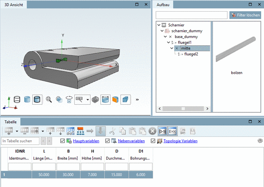Collapse the Scharnier tree node
The height and width of the screenshot is (187, 264).
pyautogui.click(x=159, y=25)
